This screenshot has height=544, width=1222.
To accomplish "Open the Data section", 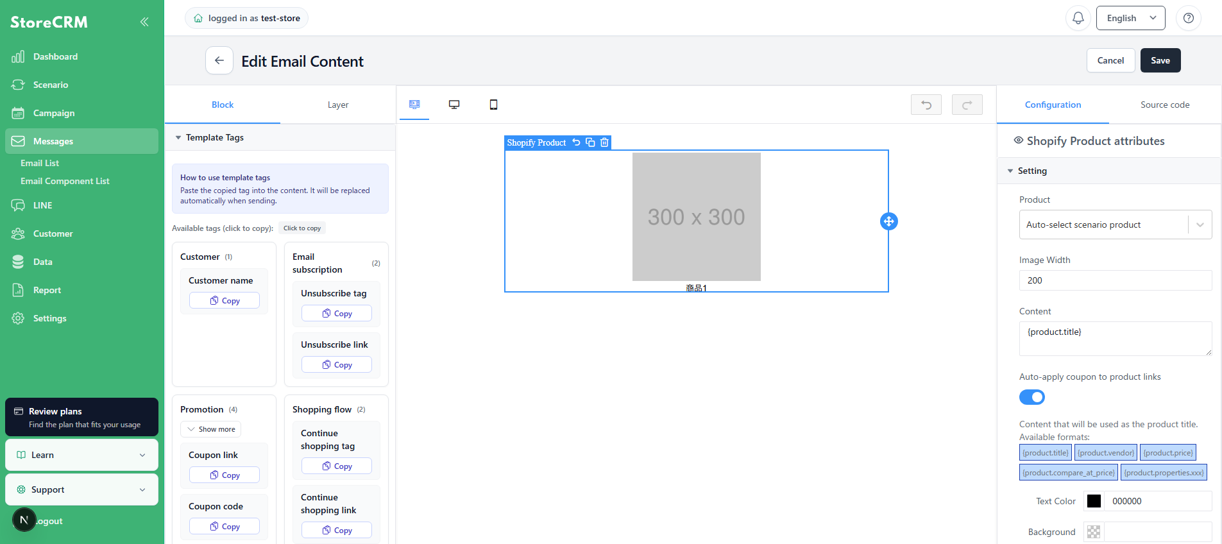I will coord(81,262).
